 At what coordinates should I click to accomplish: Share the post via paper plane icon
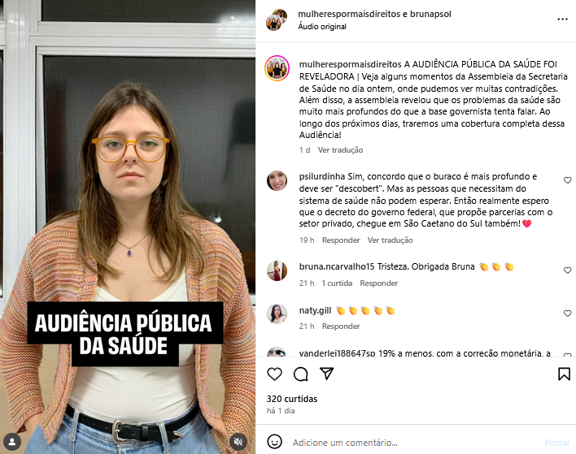[326, 374]
